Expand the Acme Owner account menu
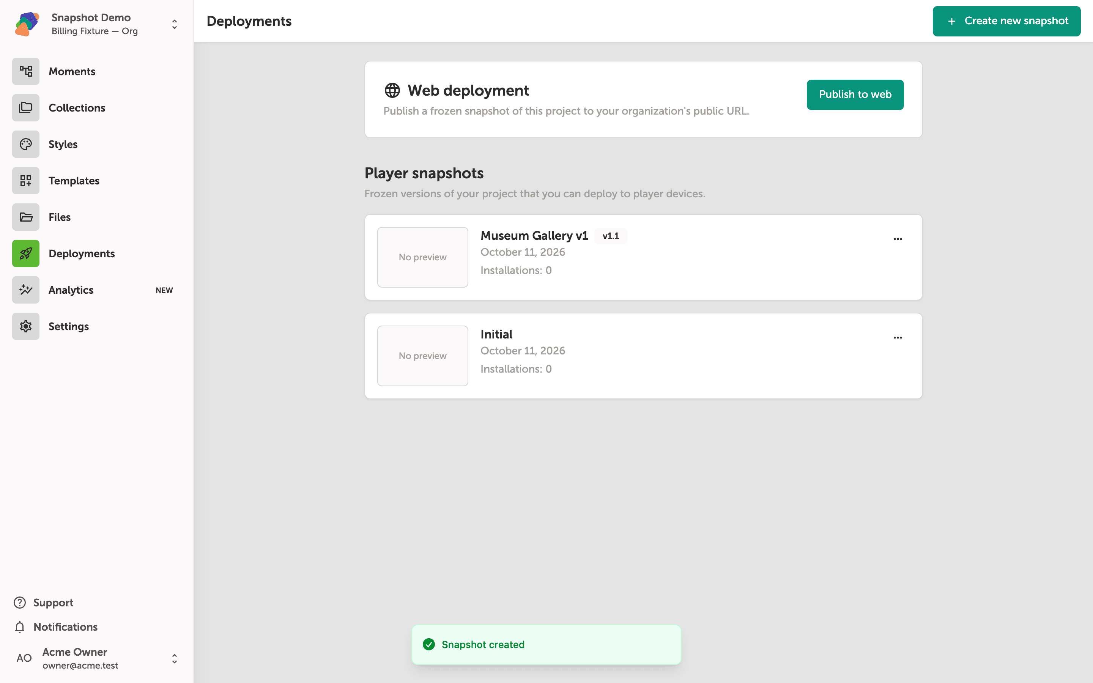The height and width of the screenshot is (683, 1093). point(174,659)
